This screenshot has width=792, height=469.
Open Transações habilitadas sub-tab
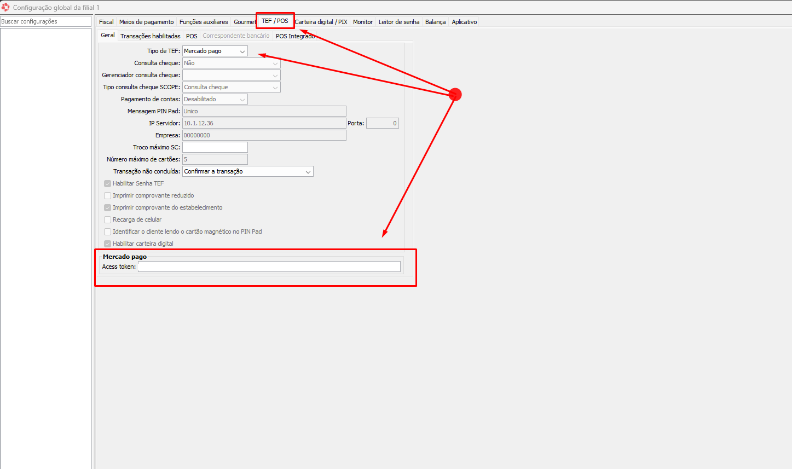point(150,36)
